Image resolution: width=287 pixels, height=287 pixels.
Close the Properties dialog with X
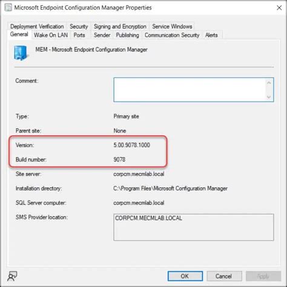click(279, 8)
